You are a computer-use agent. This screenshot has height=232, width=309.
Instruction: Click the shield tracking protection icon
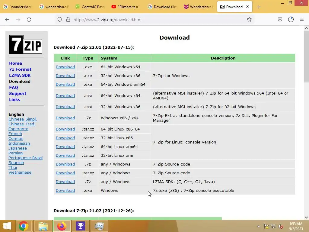click(60, 20)
